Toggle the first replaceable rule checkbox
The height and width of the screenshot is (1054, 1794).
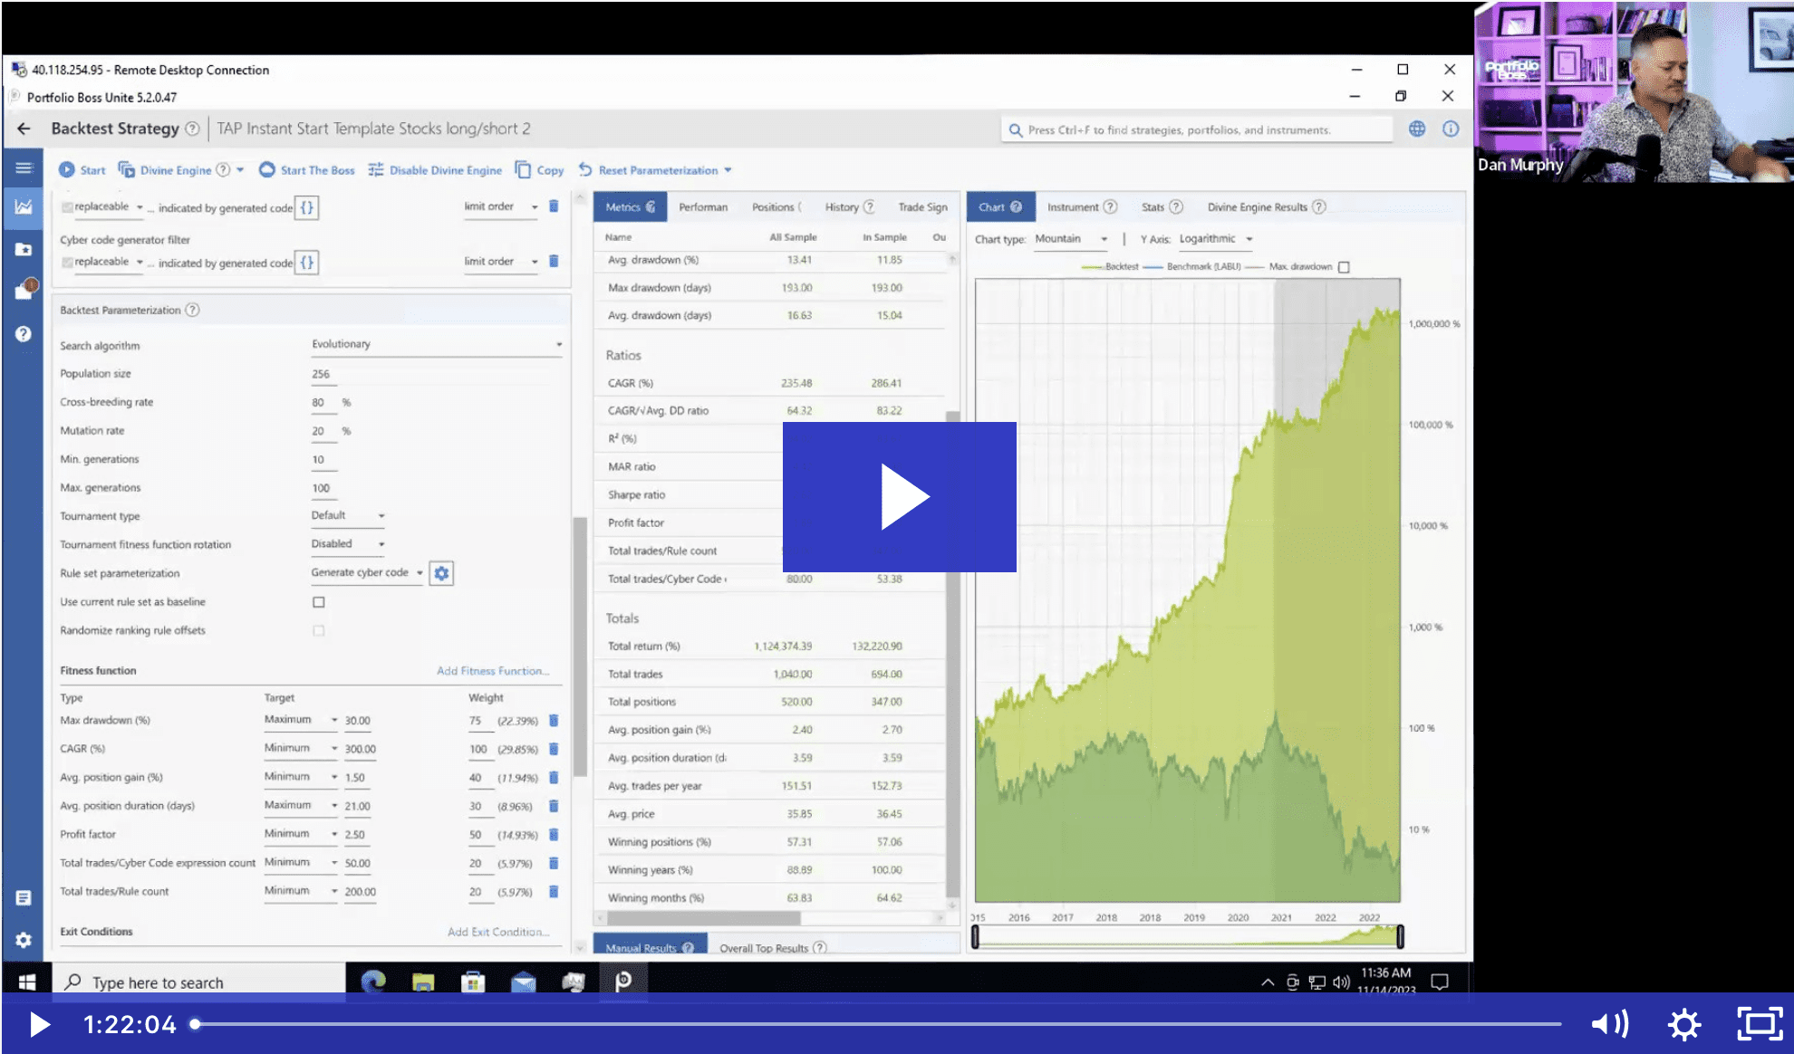67,206
